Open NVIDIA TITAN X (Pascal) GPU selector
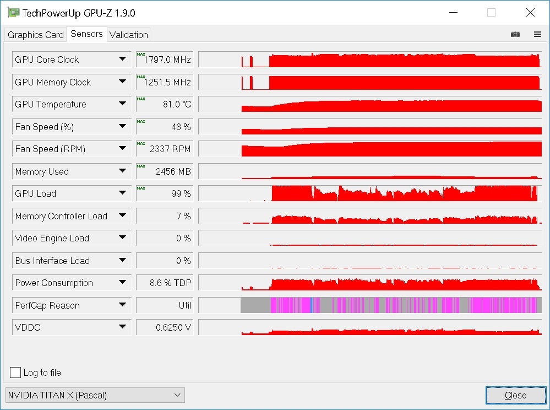550x410 pixels. click(95, 395)
